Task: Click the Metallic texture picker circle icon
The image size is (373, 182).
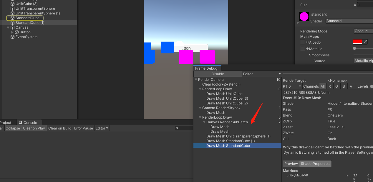Action: point(307,49)
